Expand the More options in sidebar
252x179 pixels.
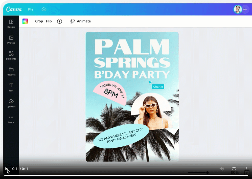click(x=11, y=119)
